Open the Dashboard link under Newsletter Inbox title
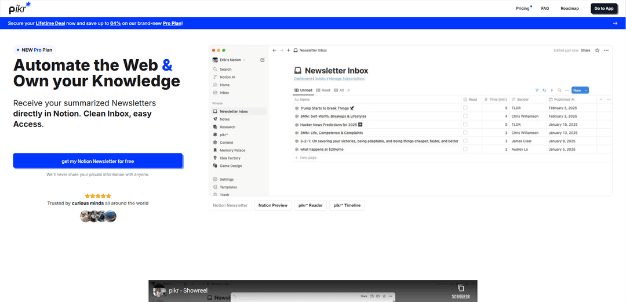The height and width of the screenshot is (302, 626). click(303, 79)
